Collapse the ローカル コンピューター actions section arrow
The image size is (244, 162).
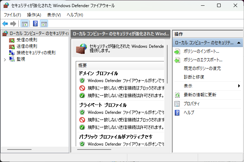(x=239, y=43)
